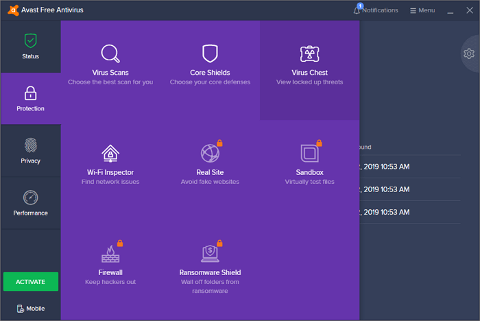The image size is (480, 321).
Task: Open the Firewall brick wall icon
Action: click(110, 254)
